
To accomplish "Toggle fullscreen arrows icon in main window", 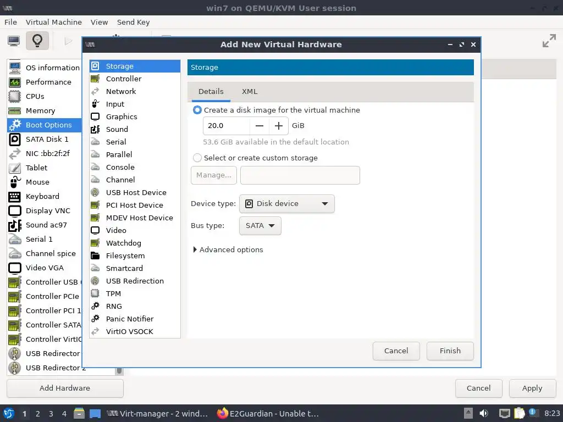I will pyautogui.click(x=549, y=41).
